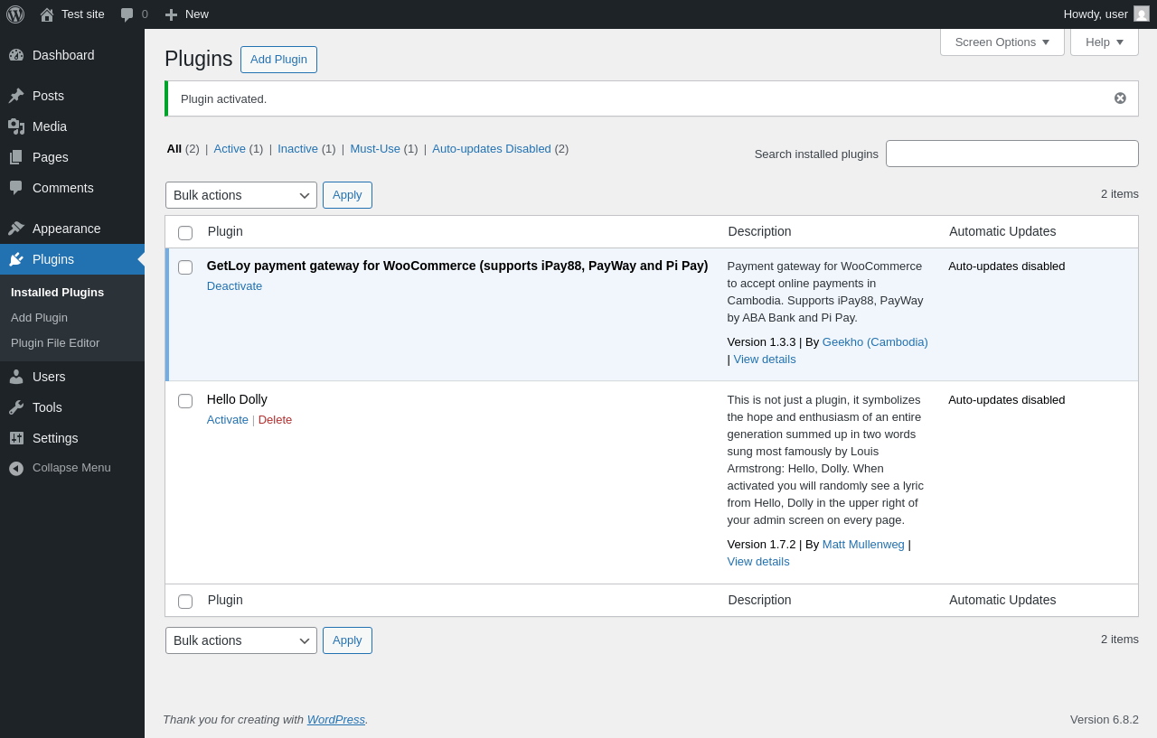Deactivate the GetLoy payment gateway plugin
Viewport: 1157px width, 738px height.
[234, 286]
